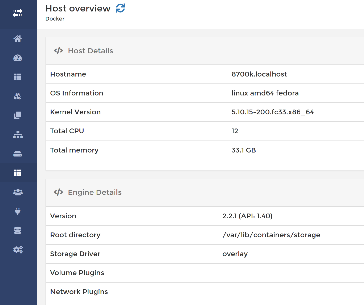
Task: Open Endpoints via the plug icon
Action: (x=18, y=211)
